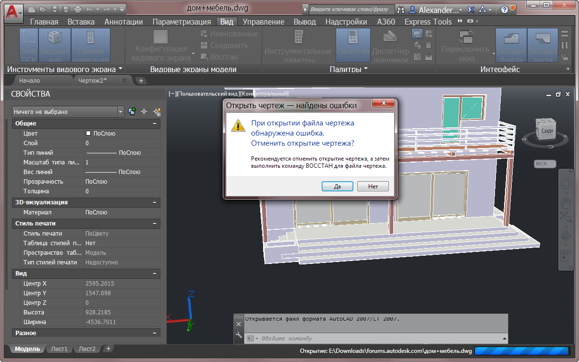Open the Ничего не выбрано selection dropdown

point(68,112)
